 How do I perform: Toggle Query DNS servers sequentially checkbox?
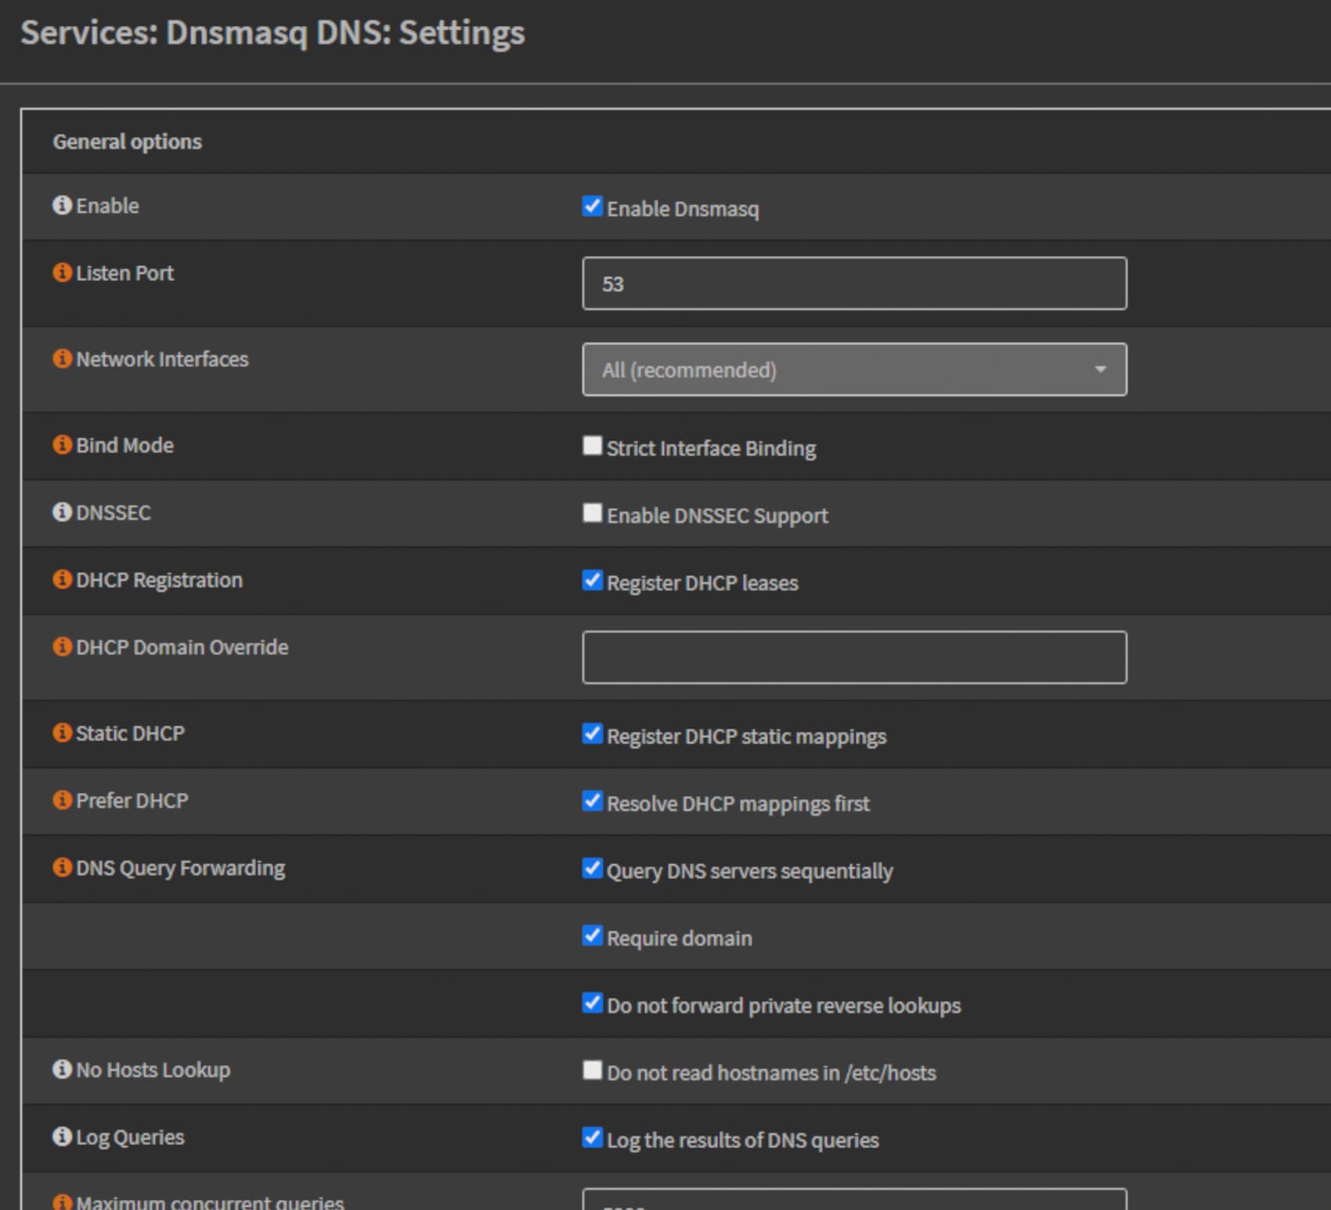593,868
